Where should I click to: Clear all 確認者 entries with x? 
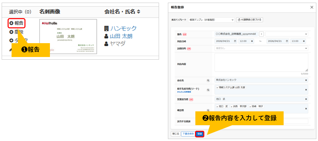tap(306, 109)
